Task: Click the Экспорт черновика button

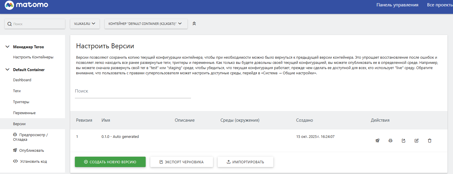Action: [181, 162]
